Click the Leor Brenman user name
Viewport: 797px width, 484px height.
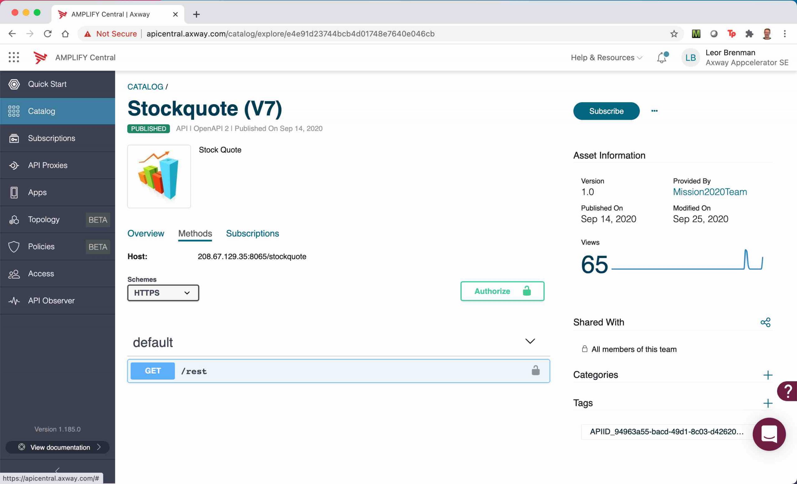pyautogui.click(x=730, y=53)
